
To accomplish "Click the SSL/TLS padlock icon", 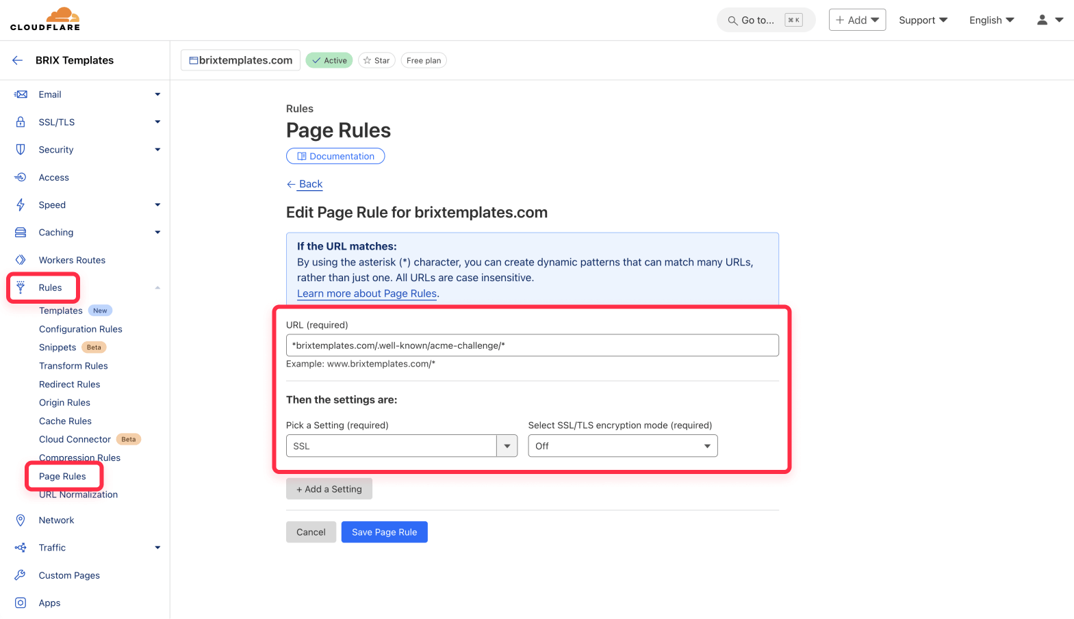I will coord(21,122).
